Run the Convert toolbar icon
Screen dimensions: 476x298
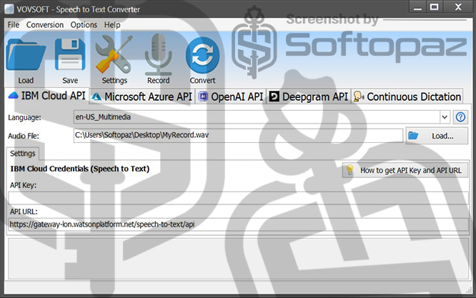point(202,56)
